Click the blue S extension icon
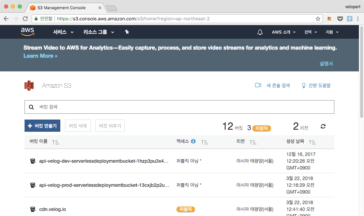The width and height of the screenshot is (364, 216). click(x=350, y=19)
